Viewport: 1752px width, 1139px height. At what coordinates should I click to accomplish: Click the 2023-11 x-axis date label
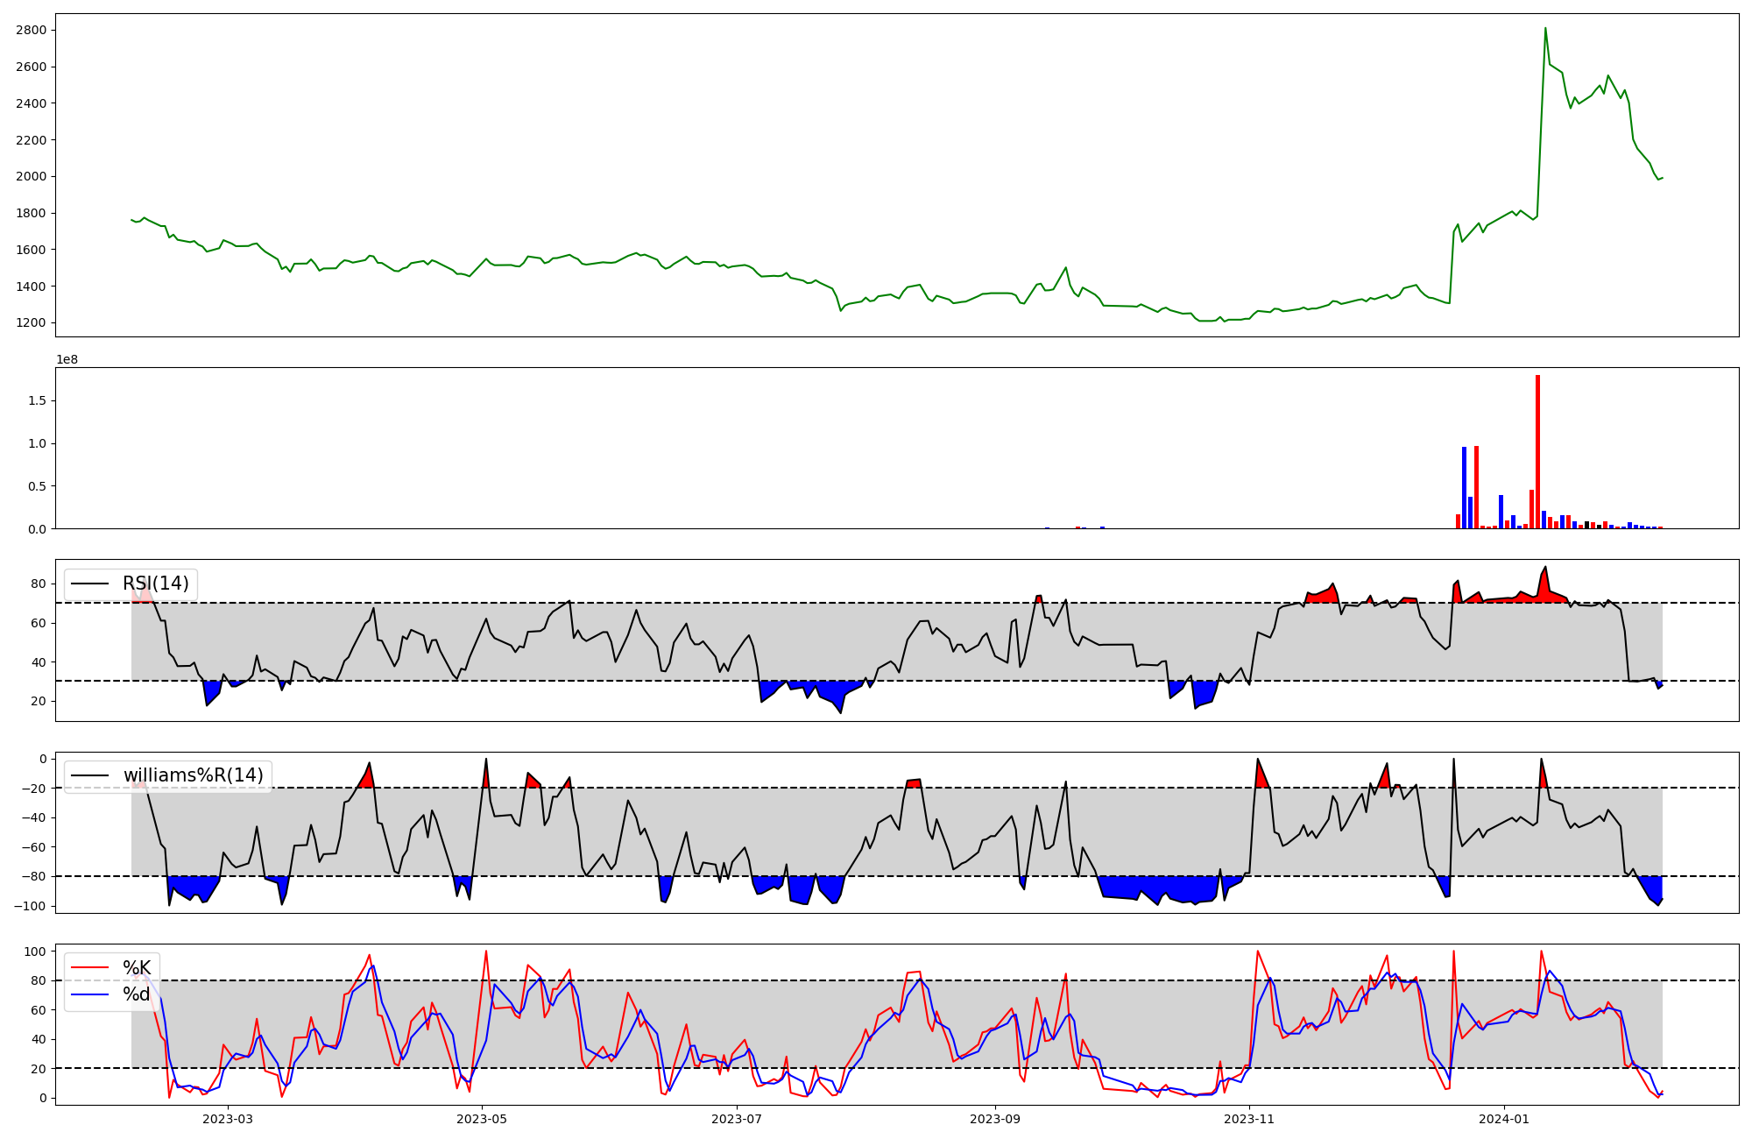pyautogui.click(x=1249, y=1119)
